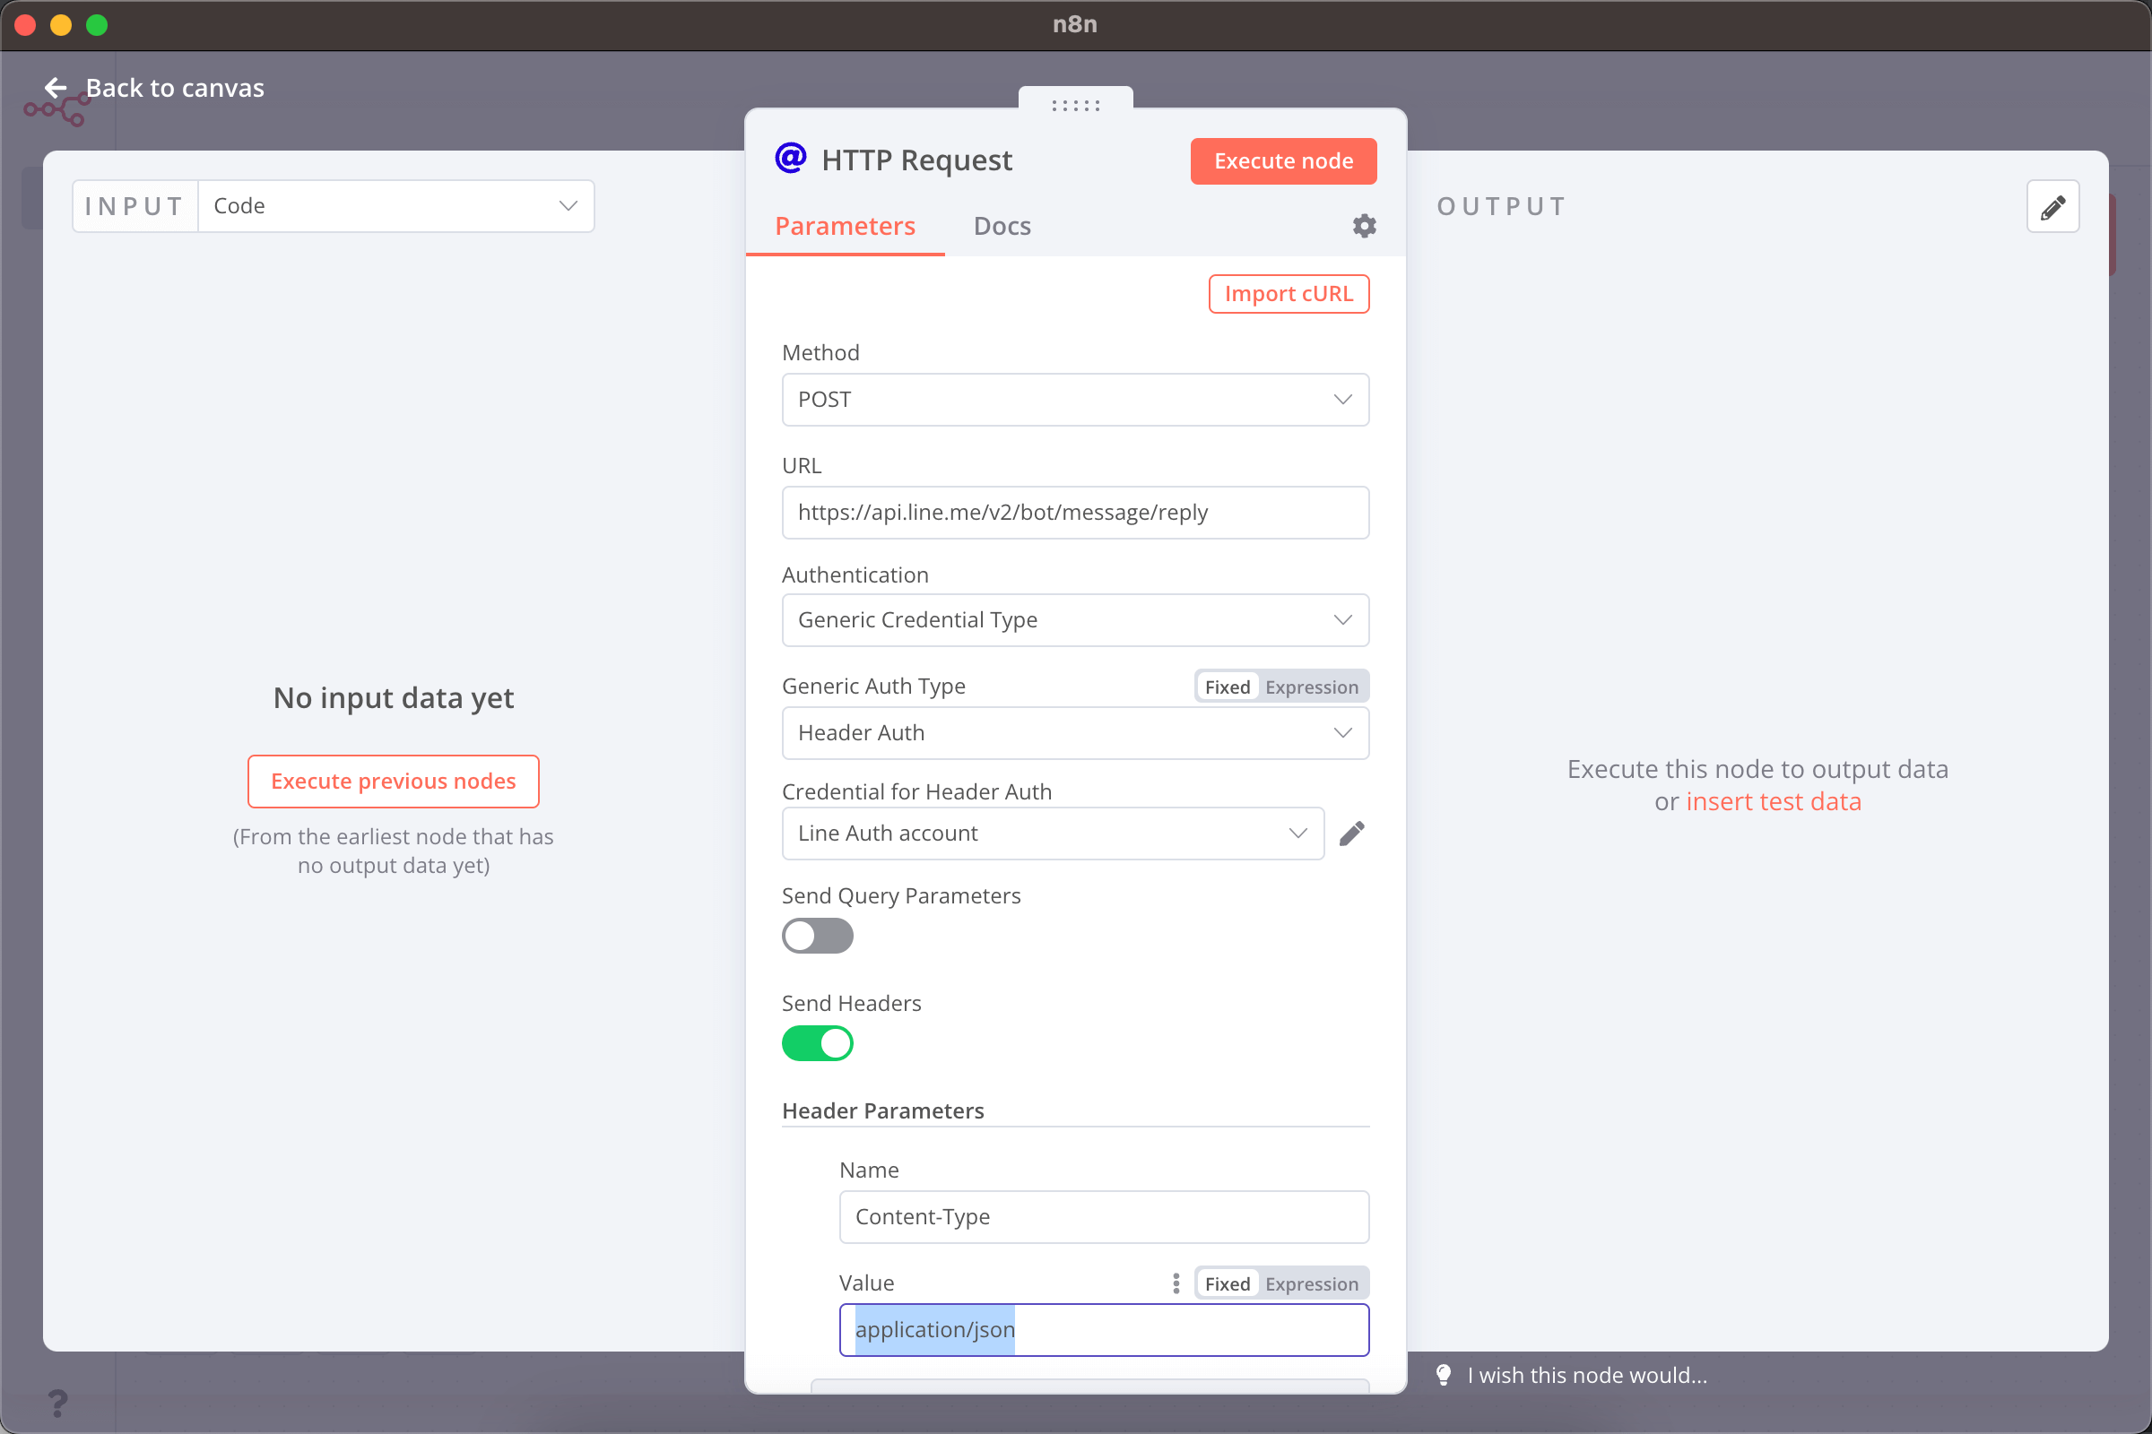Expand the Credential for Header Auth dropdown
Screen dimensions: 2152x1434
[1052, 834]
